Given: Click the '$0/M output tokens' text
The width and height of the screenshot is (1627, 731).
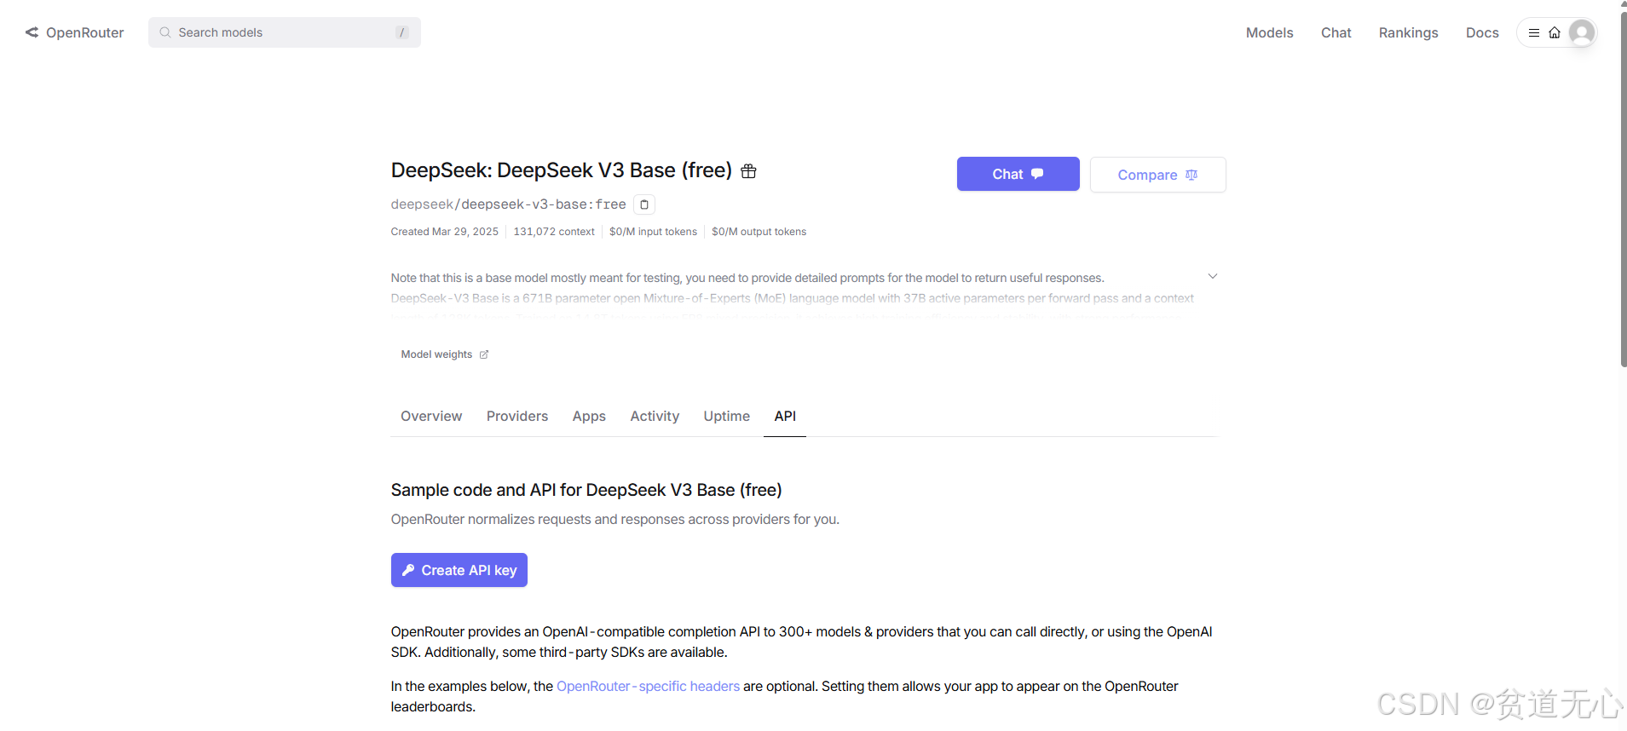Looking at the screenshot, I should (x=759, y=232).
